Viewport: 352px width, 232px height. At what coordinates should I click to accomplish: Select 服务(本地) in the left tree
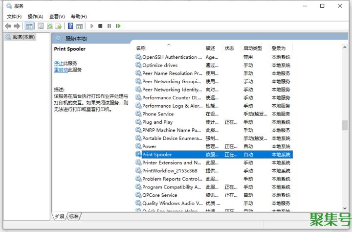23,37
